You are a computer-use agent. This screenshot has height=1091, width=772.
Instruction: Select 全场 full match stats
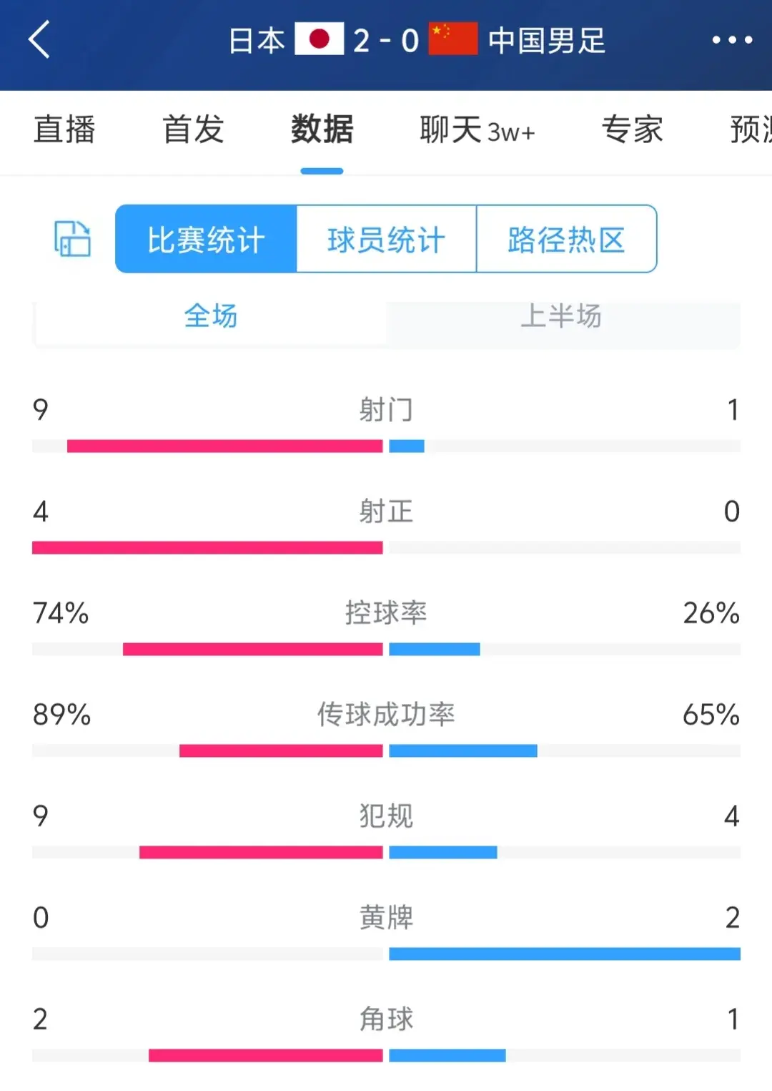(210, 316)
